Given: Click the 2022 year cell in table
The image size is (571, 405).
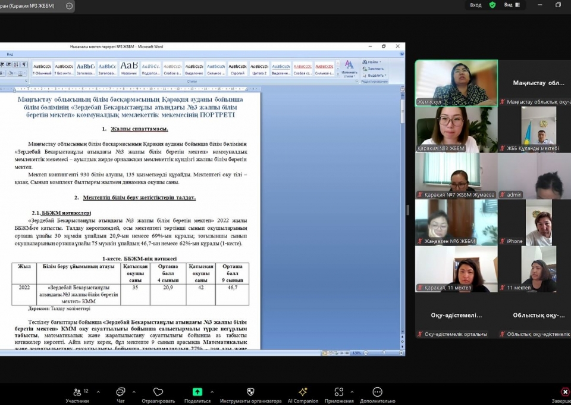Looking at the screenshot, I should 24,294.
